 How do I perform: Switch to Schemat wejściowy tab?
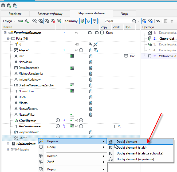tap(50, 14)
